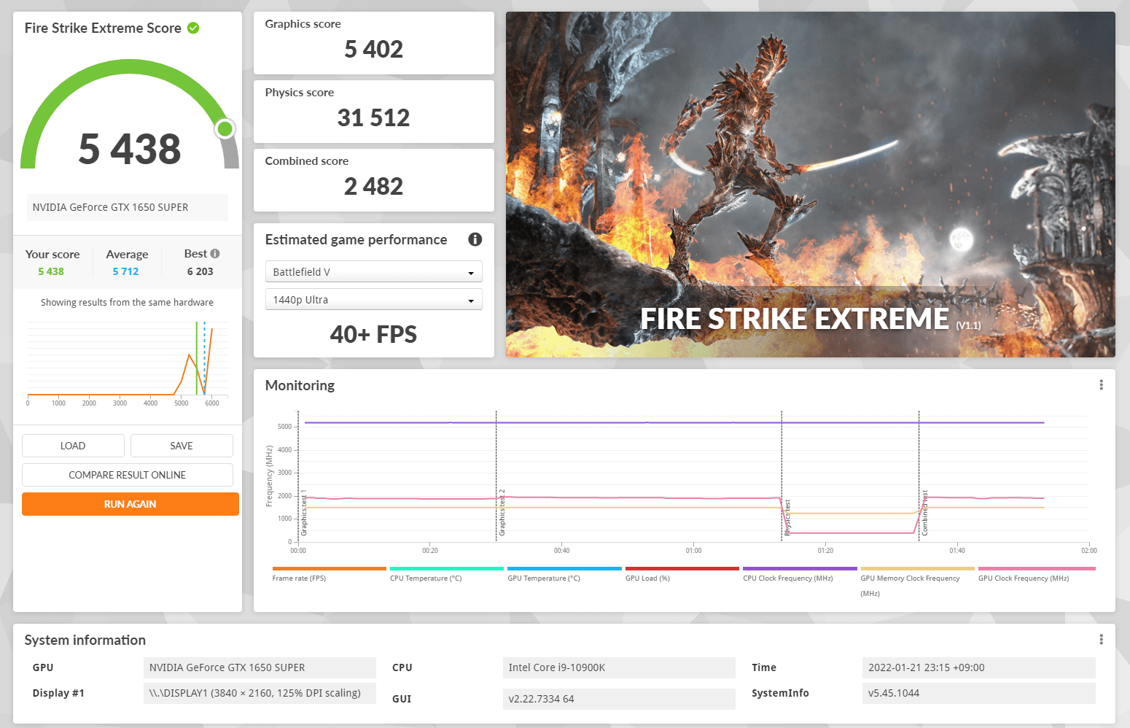
Task: Open the System information three-dot menu
Action: 1101,640
